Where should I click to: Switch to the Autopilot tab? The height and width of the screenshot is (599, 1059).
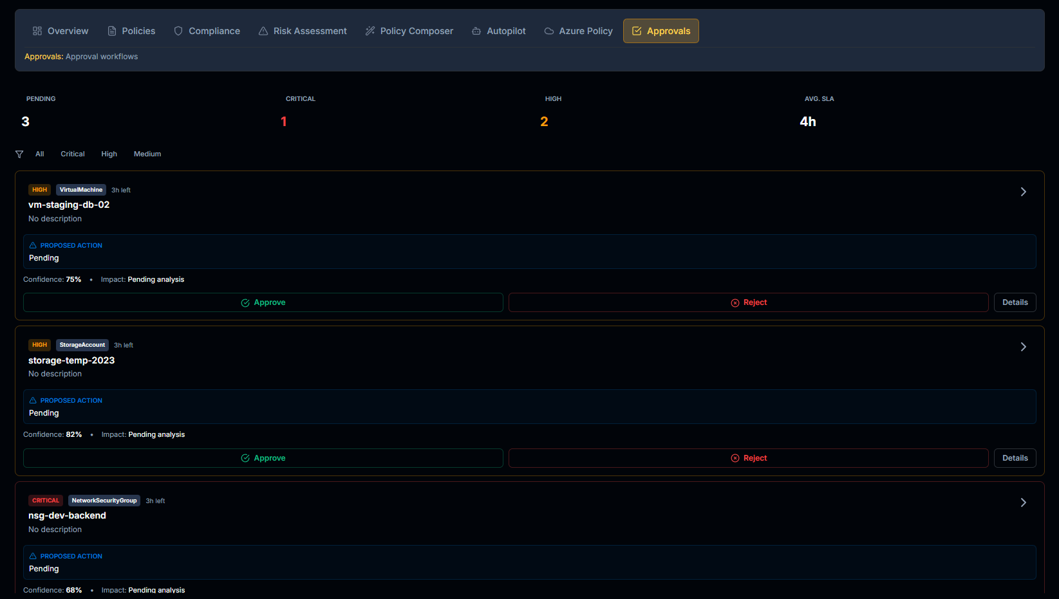click(x=499, y=31)
